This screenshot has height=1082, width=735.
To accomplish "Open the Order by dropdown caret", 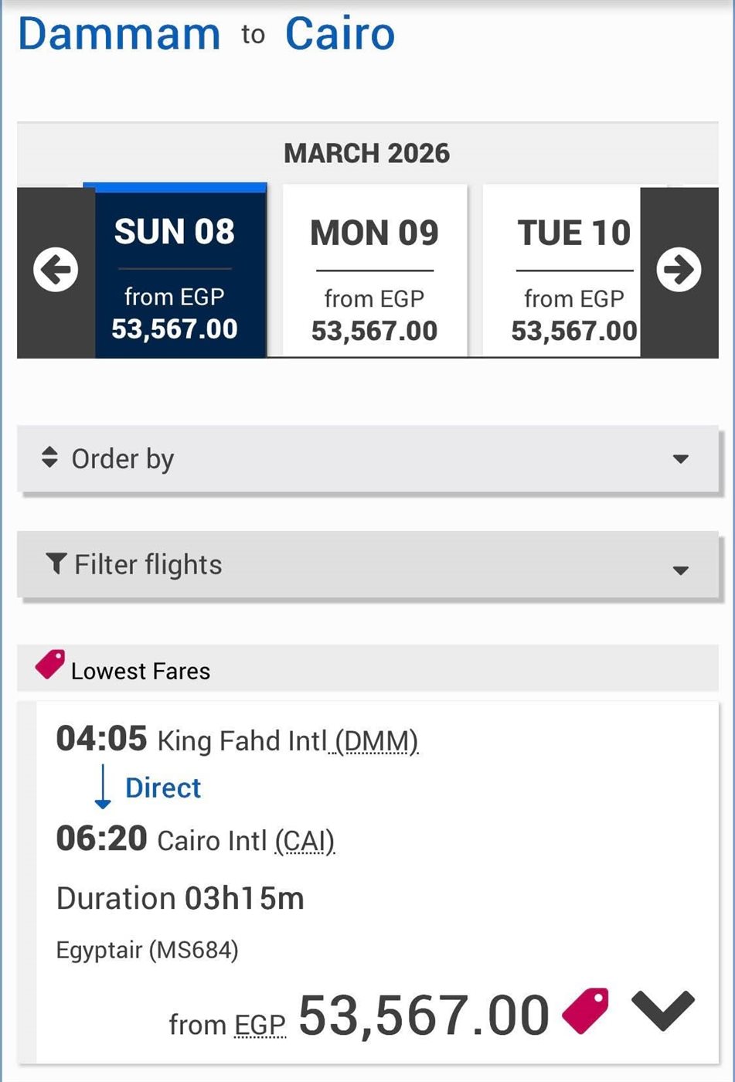I will tap(680, 459).
